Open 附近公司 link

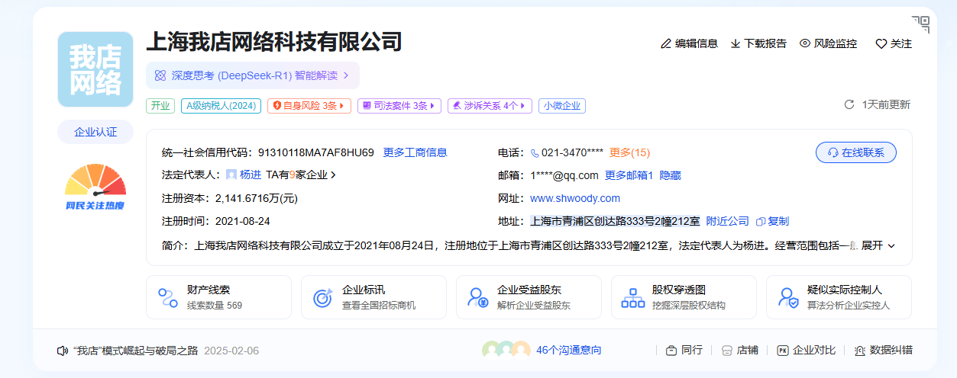point(727,221)
